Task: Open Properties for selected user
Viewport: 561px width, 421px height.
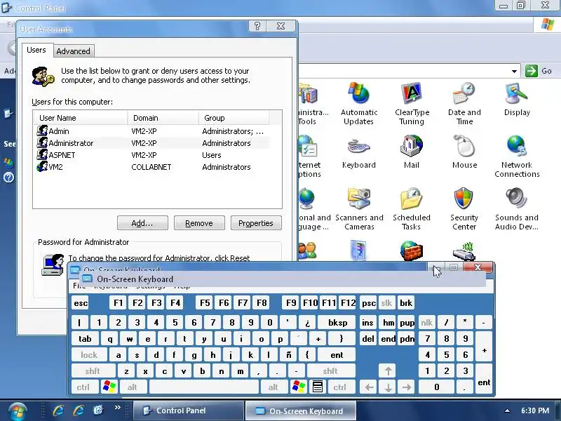Action: tap(256, 223)
